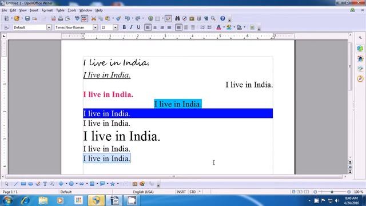Click the Copy icon
Viewport: 366px width, 206px height.
(101, 18)
